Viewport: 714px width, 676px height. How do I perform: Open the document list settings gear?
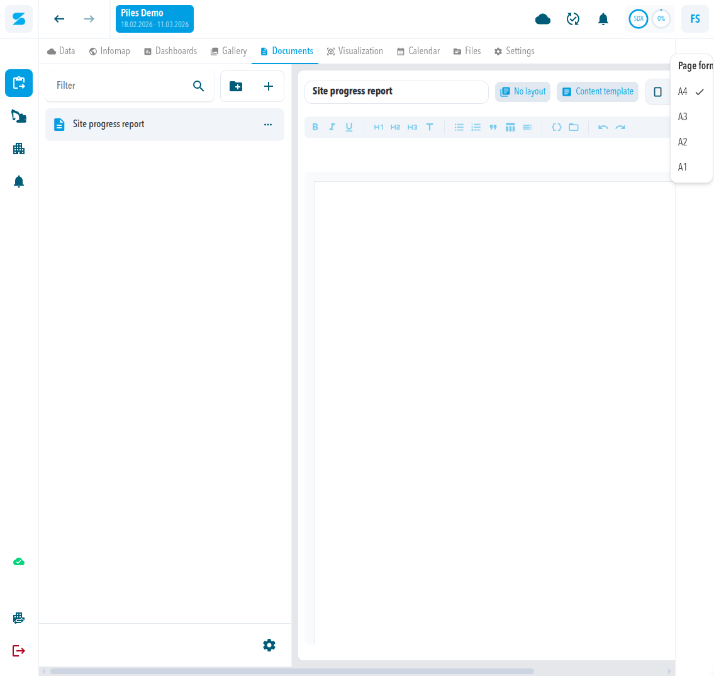(x=269, y=645)
